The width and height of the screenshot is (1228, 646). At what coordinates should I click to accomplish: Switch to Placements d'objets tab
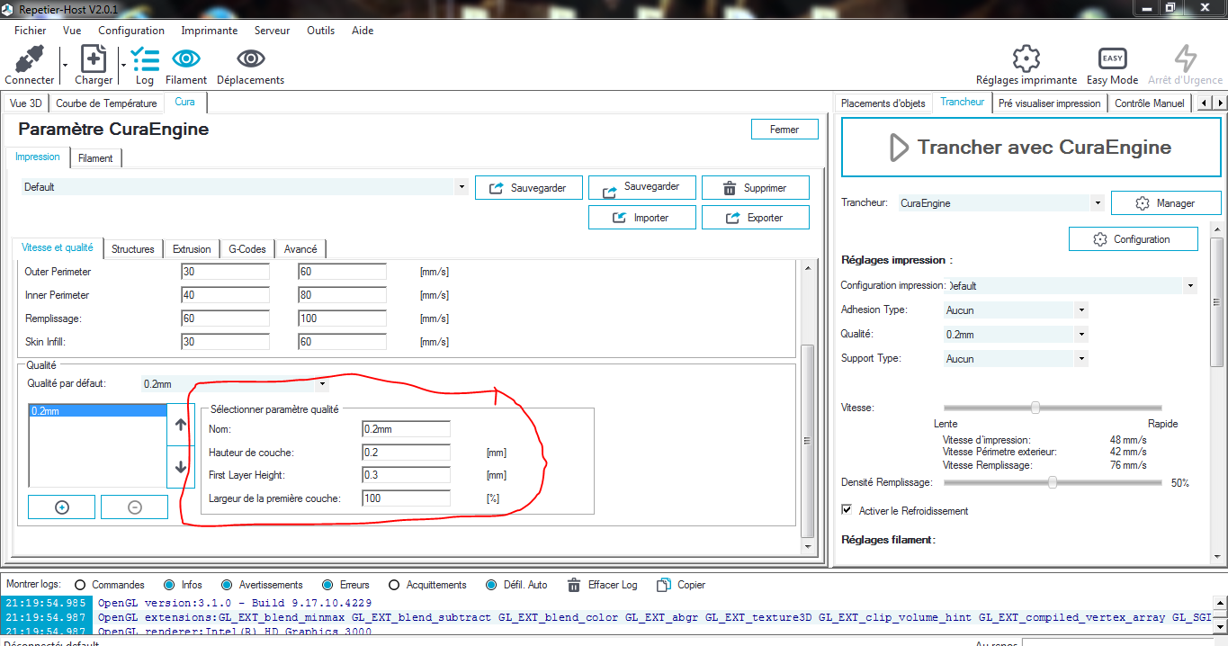tap(883, 103)
